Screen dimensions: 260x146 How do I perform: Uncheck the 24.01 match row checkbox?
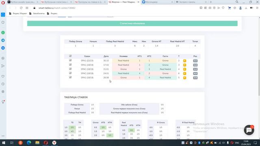click(x=70, y=73)
